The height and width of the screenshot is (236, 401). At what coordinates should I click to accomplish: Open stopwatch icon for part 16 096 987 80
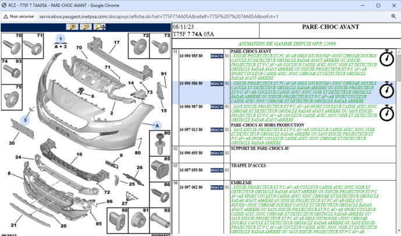tap(386, 114)
